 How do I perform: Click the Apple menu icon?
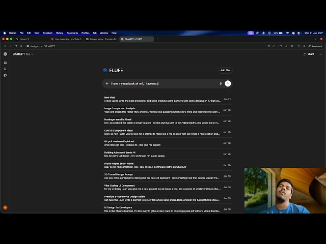5,33
